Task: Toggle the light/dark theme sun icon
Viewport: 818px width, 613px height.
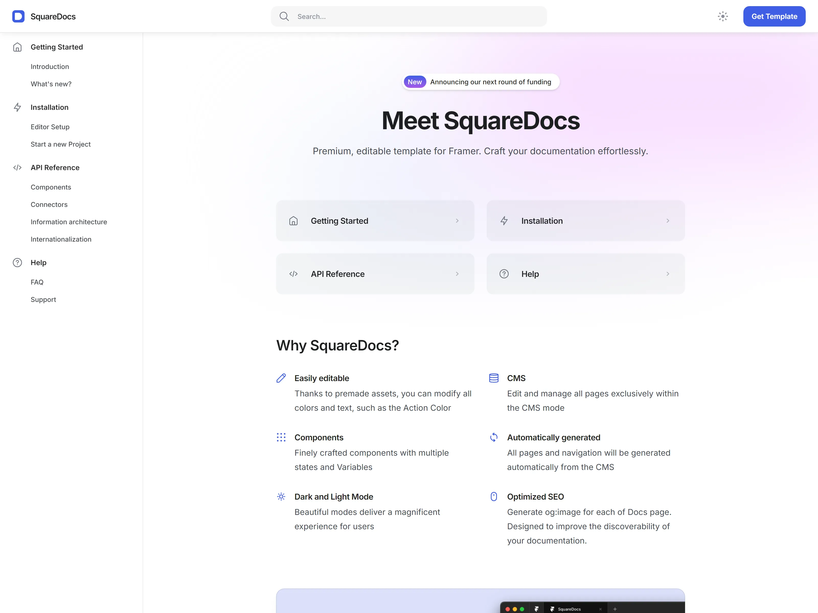Action: [723, 16]
